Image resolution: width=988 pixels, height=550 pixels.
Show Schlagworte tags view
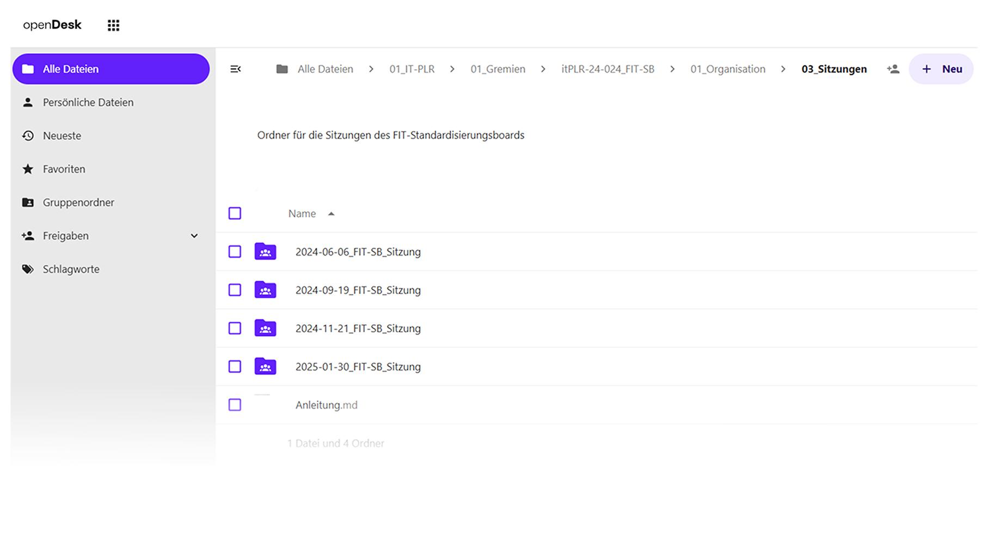click(x=71, y=269)
